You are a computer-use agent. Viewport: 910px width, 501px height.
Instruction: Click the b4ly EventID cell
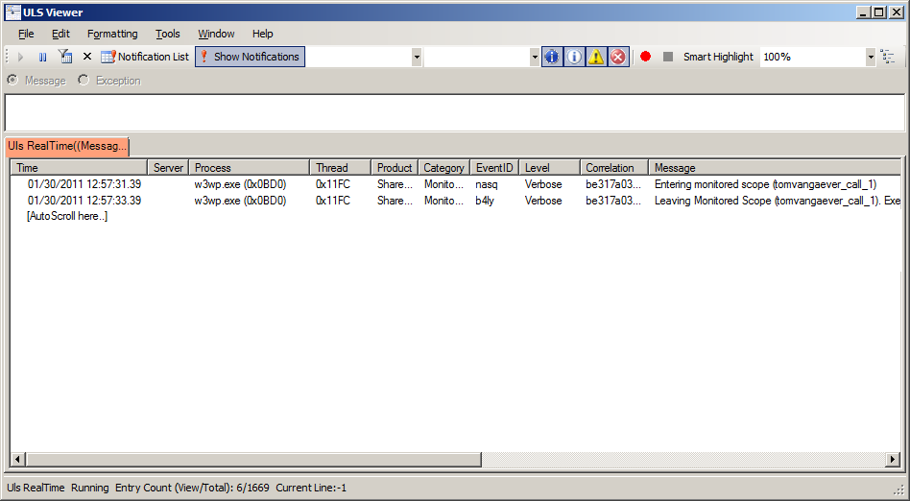pos(485,201)
